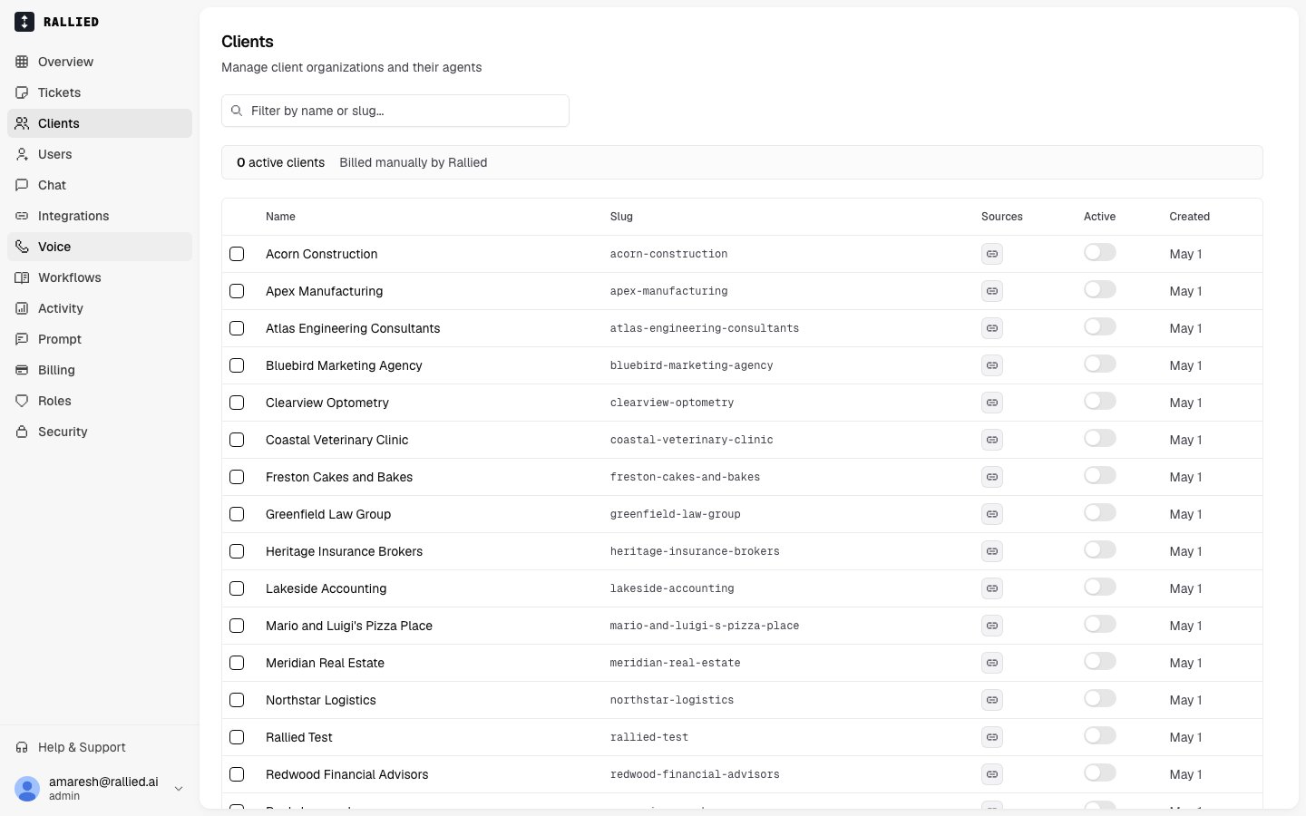Click the Roles shield icon in sidebar
The image size is (1306, 816).
(x=22, y=401)
